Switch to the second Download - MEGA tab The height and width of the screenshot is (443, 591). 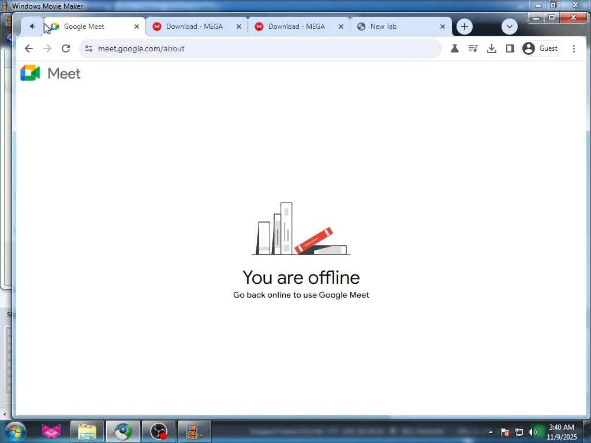click(x=298, y=27)
